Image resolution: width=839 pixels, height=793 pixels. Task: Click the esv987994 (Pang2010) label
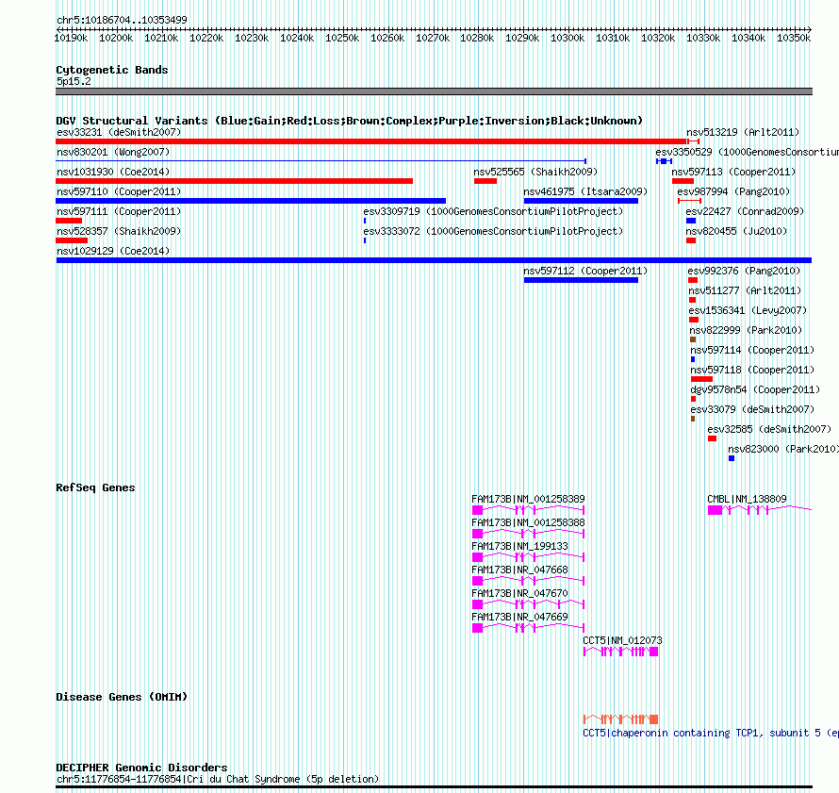coord(733,191)
